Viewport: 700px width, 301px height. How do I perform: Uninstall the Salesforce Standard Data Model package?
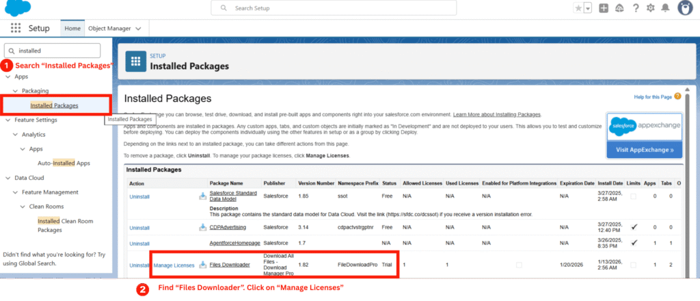139,196
